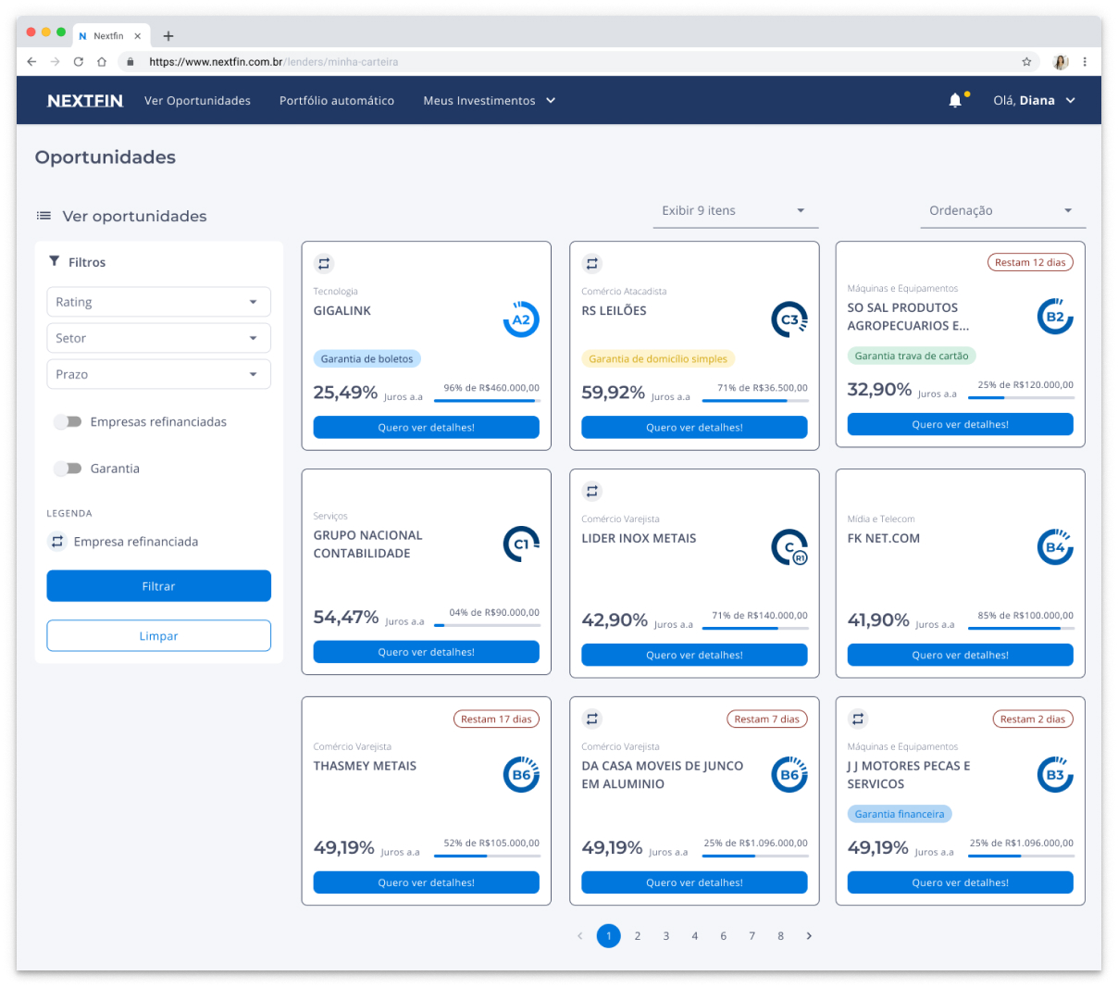Apply filters with the Filtrar button
Image resolution: width=1118 pixels, height=988 pixels.
click(x=158, y=586)
